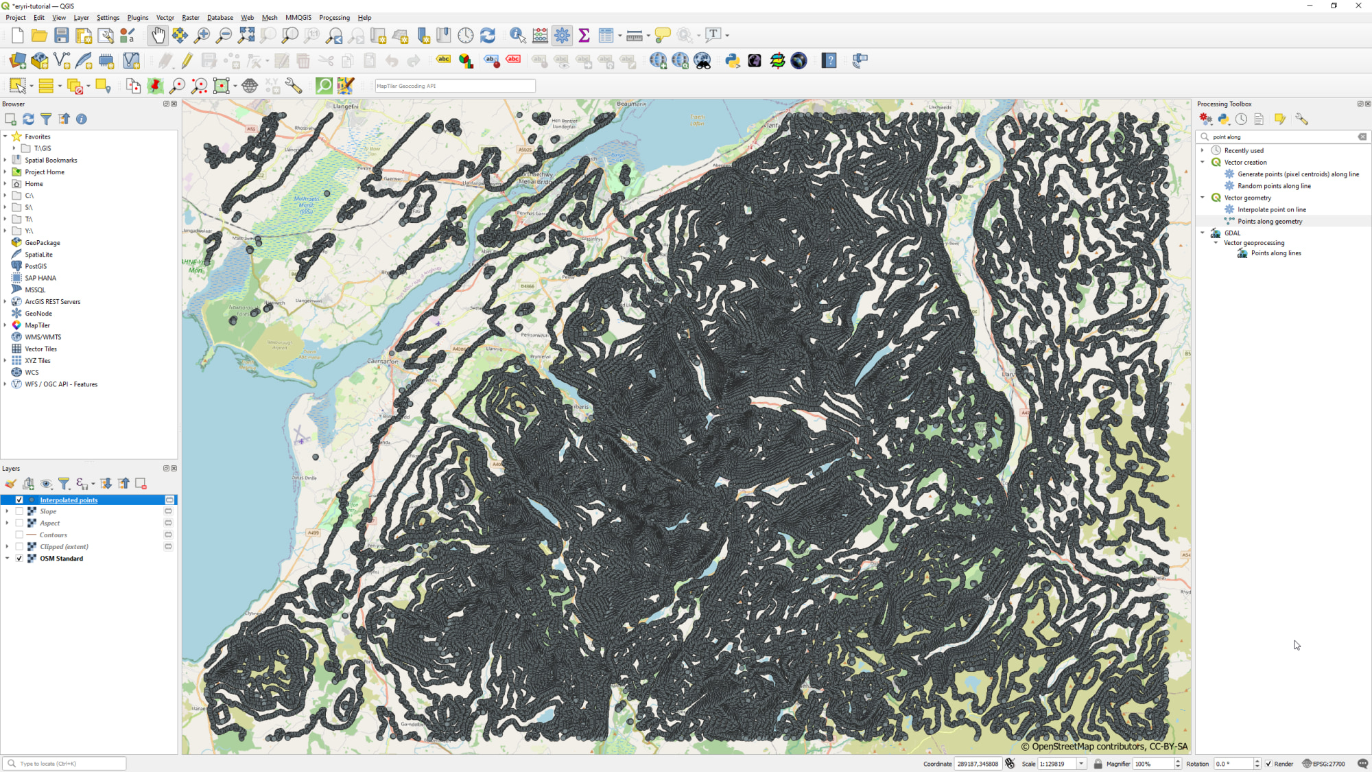Open the Plugins menu
The width and height of the screenshot is (1372, 772).
[x=137, y=17]
